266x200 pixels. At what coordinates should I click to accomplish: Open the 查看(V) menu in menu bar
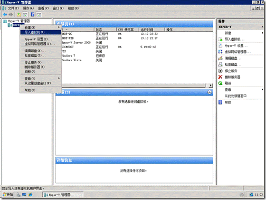[x=43, y=8]
